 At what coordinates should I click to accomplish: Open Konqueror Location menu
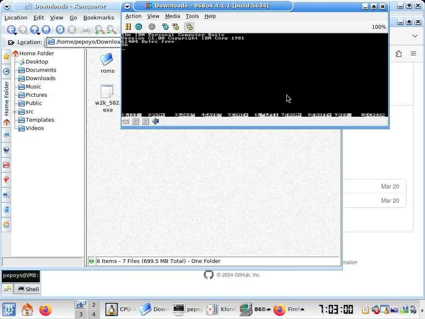[x=16, y=17]
